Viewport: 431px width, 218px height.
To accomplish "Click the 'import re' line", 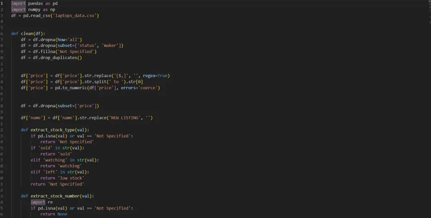I will 41,202.
